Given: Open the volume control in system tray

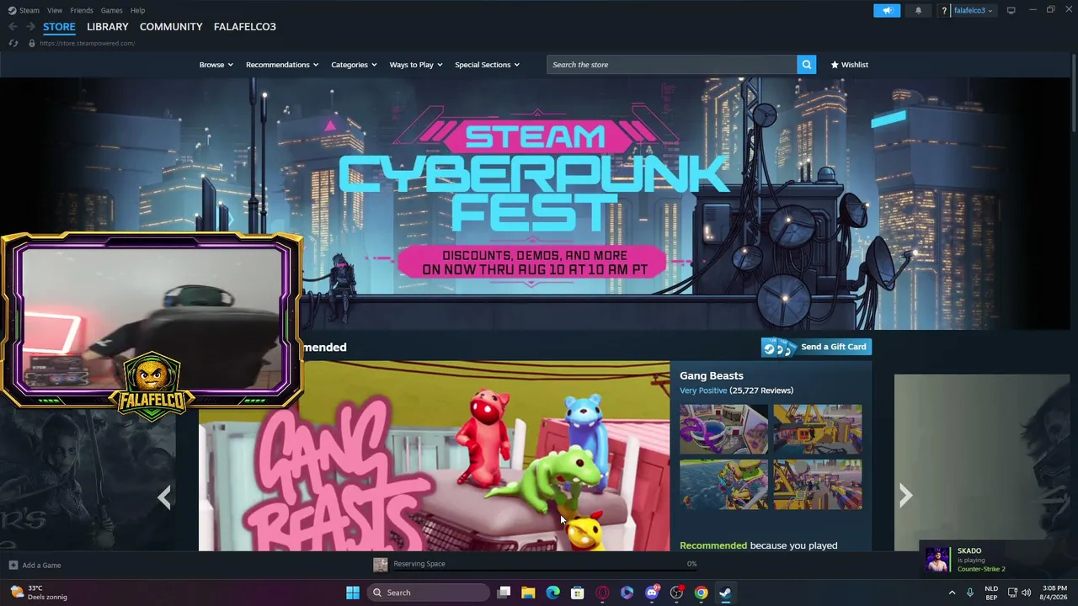Looking at the screenshot, I should coord(1026,593).
